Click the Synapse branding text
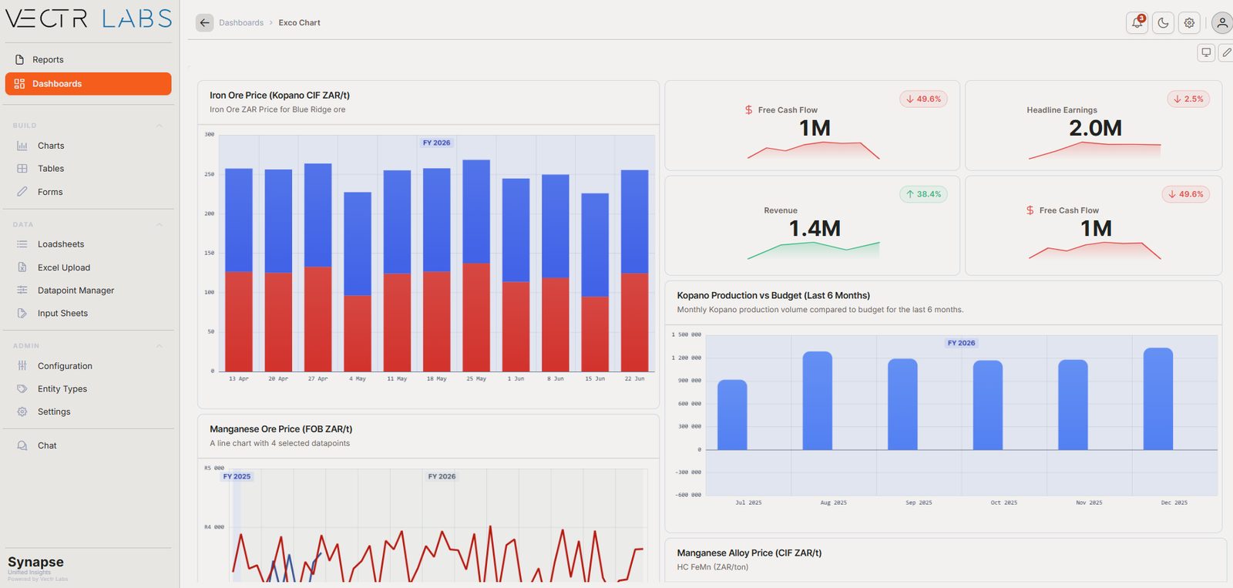The width and height of the screenshot is (1233, 588). coord(35,563)
